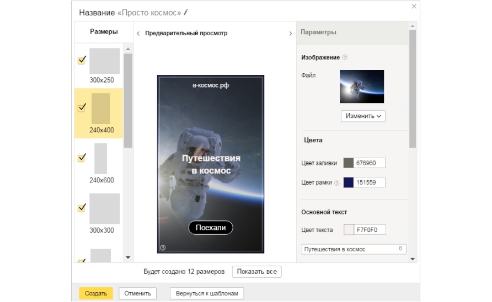The image size is (492, 302).
Task: Edit the frame color hex field 151559
Action: pos(370,182)
